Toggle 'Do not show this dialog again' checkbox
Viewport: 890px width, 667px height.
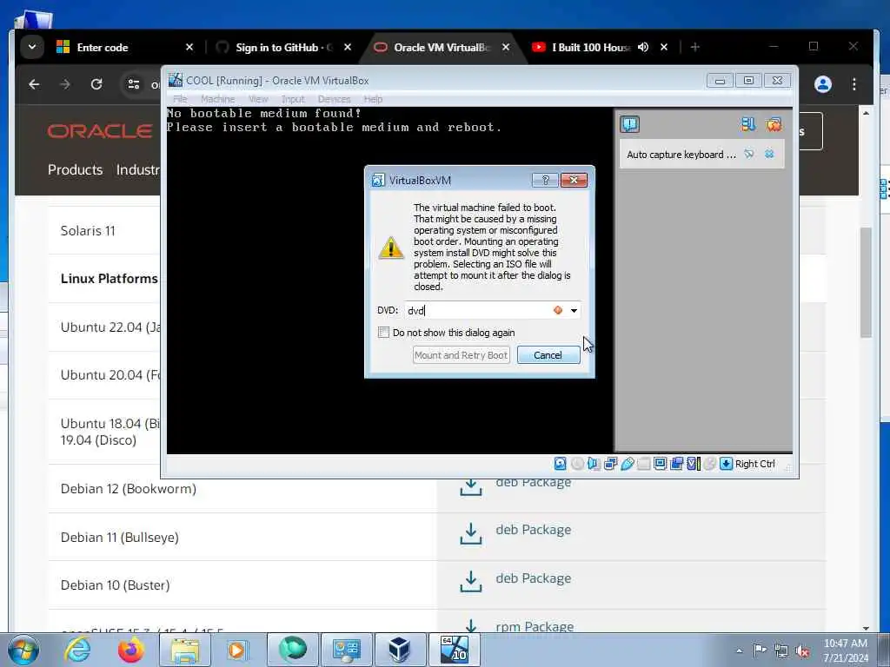(x=383, y=333)
